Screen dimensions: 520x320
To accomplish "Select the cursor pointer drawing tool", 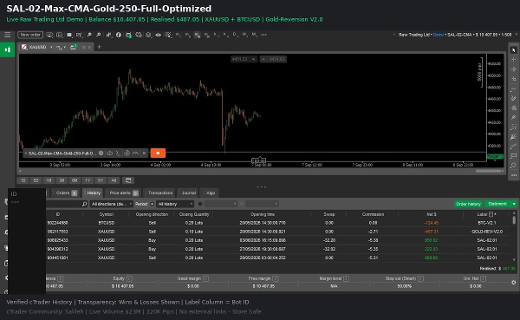I will (x=514, y=50).
